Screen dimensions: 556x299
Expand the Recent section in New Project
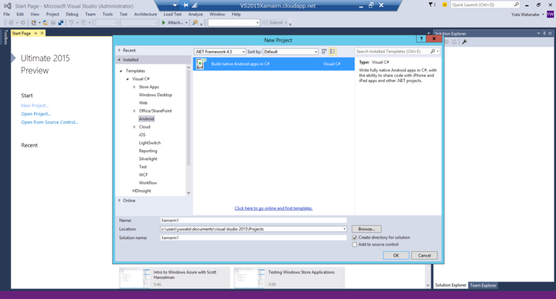120,50
